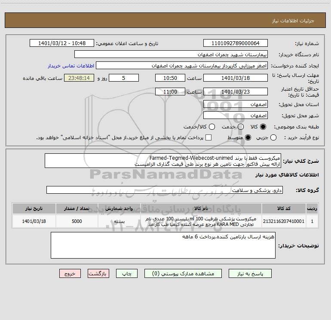
Task: Click the price validity date 1401/03/23 field
Action: click(x=236, y=91)
